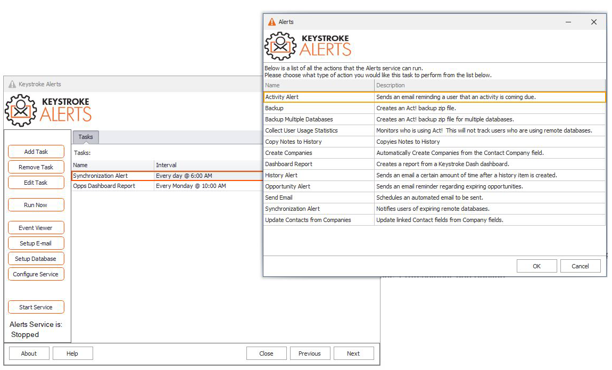Run the selected task with Run Now

coord(36,205)
